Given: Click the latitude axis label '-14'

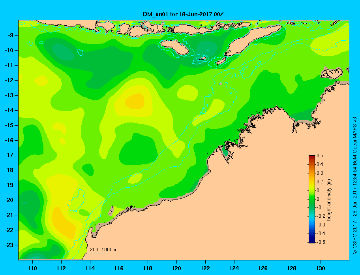Looking at the screenshot, I should [9, 110].
